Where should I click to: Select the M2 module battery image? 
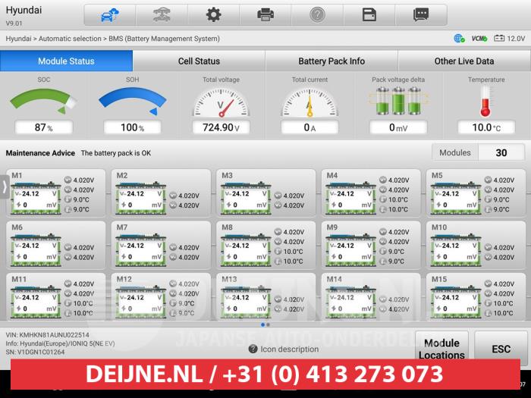coord(140,198)
